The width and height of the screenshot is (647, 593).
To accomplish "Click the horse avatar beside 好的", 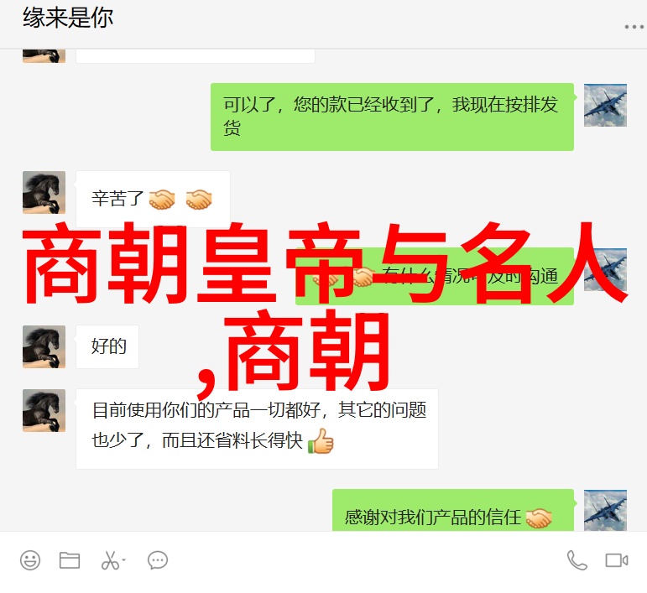I will pos(44,346).
